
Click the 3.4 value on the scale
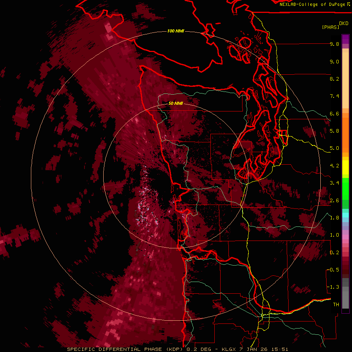[x=334, y=183]
